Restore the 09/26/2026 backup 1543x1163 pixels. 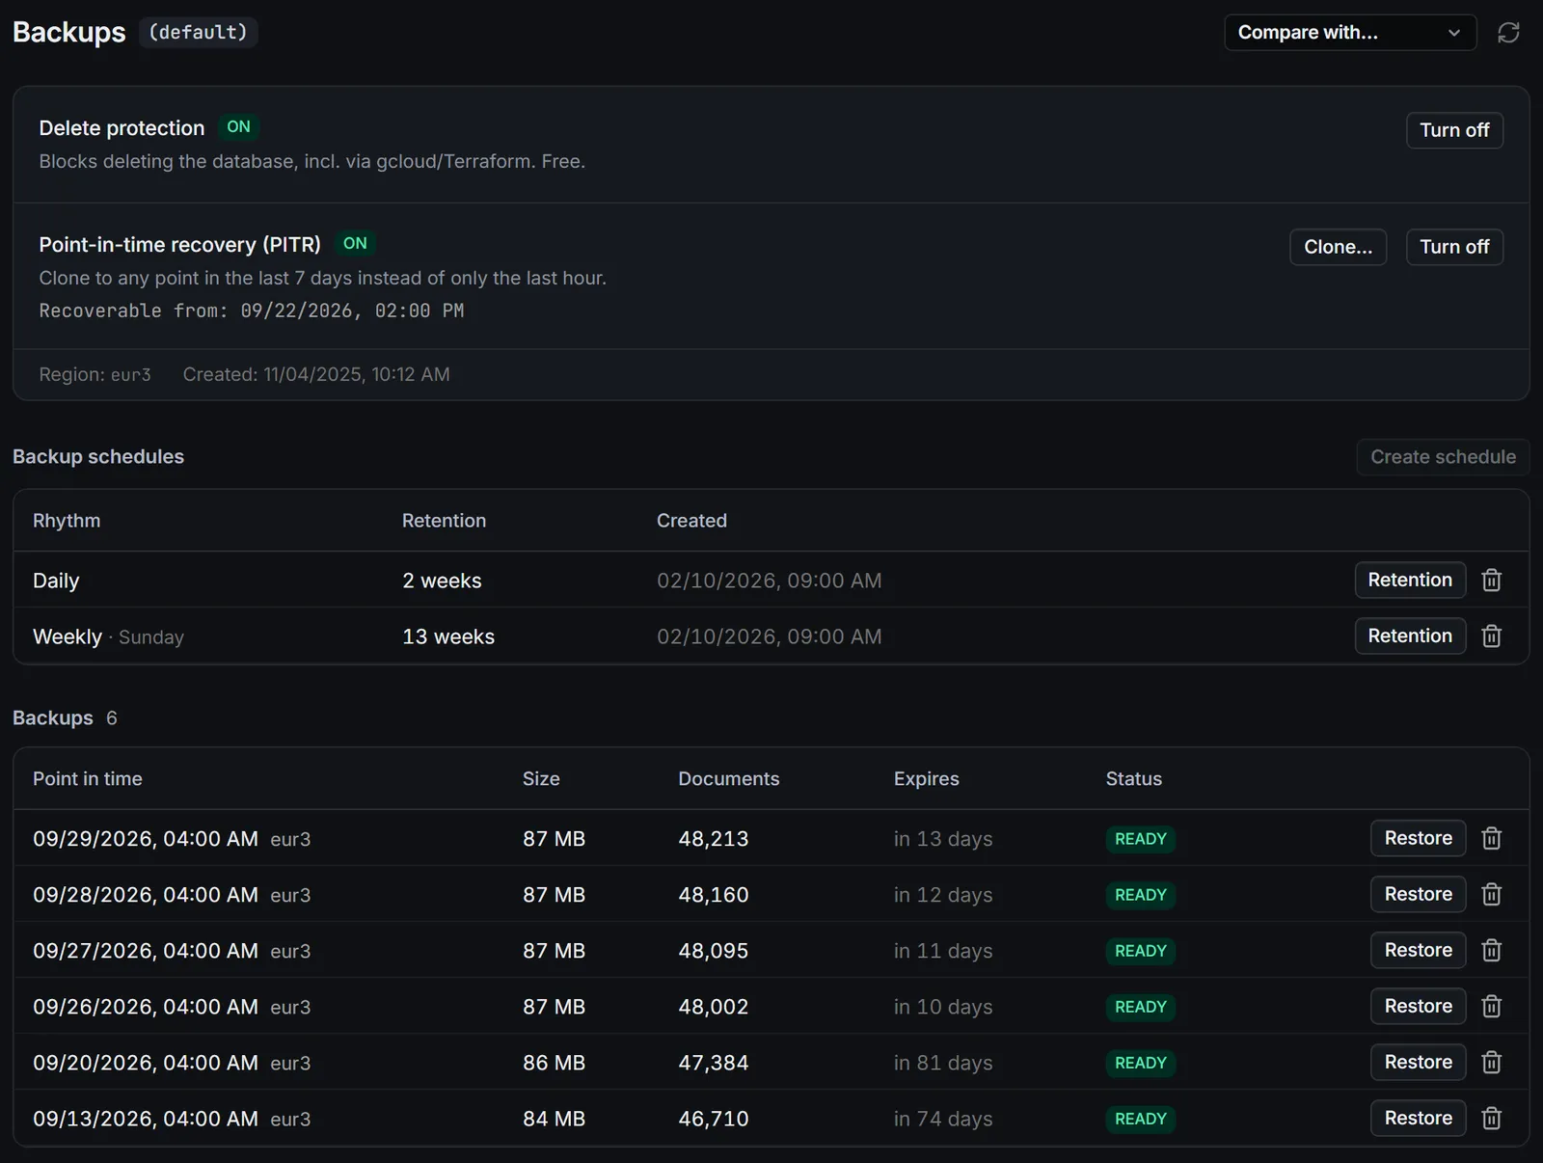coord(1418,1006)
